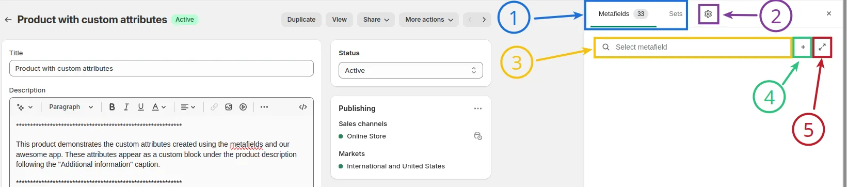Show HTML code view of description
The width and height of the screenshot is (847, 187).
pos(303,107)
